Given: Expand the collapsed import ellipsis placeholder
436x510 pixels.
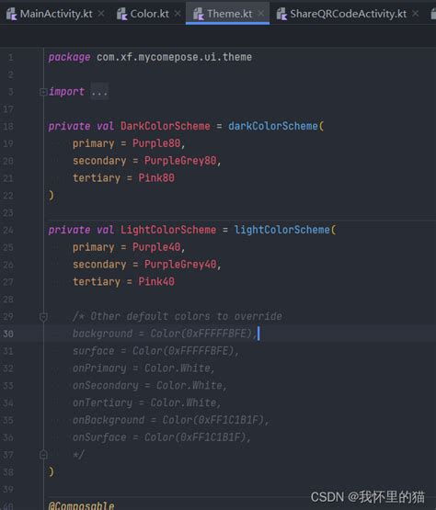Looking at the screenshot, I should pyautogui.click(x=99, y=92).
